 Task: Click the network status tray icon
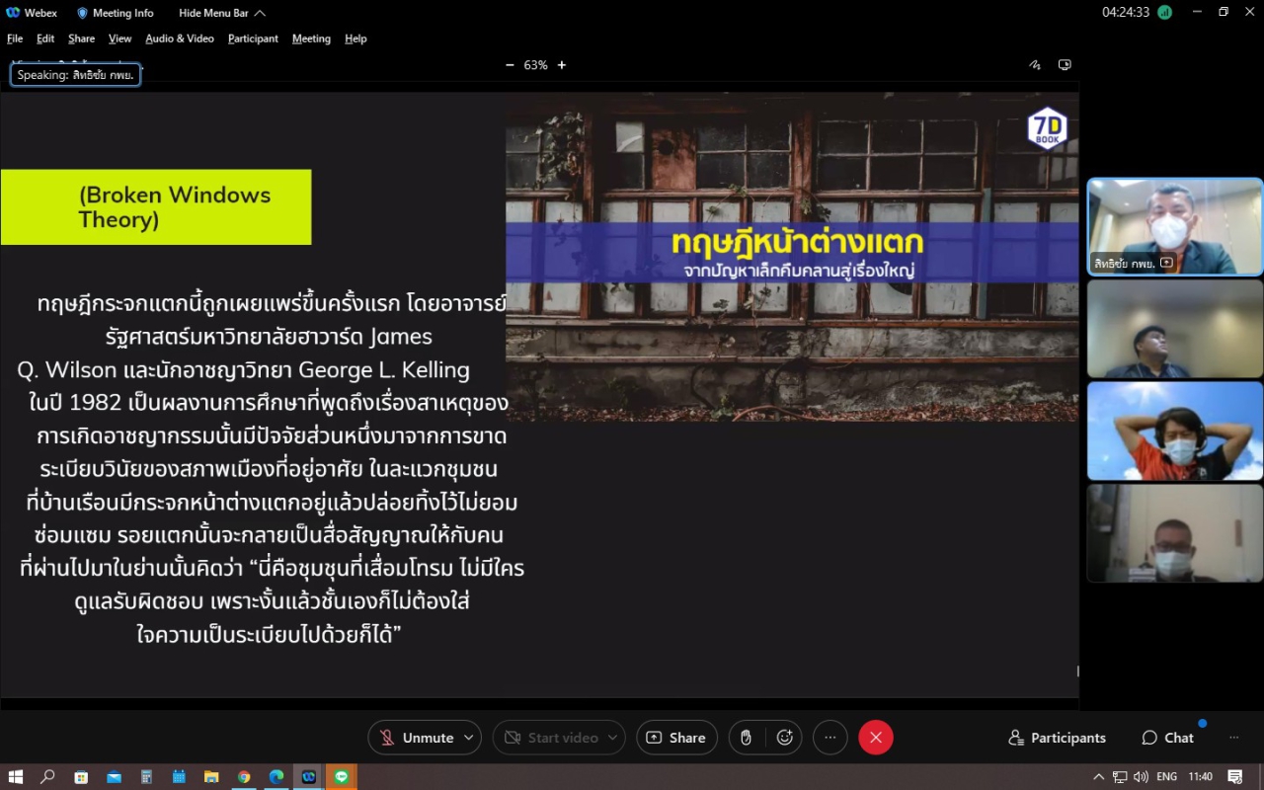click(1120, 777)
